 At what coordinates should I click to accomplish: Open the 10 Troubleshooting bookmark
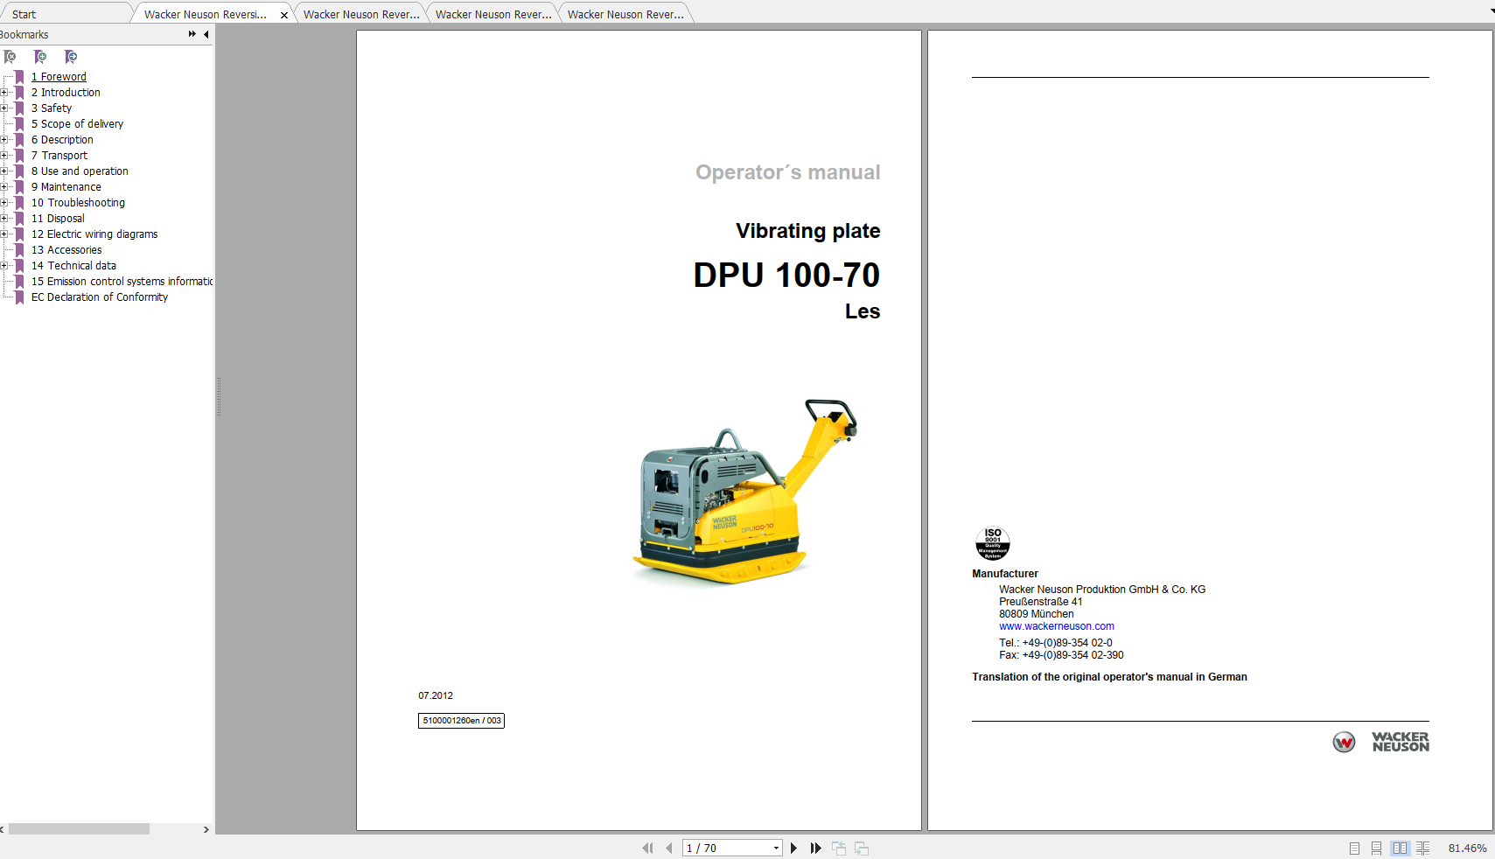pos(78,203)
